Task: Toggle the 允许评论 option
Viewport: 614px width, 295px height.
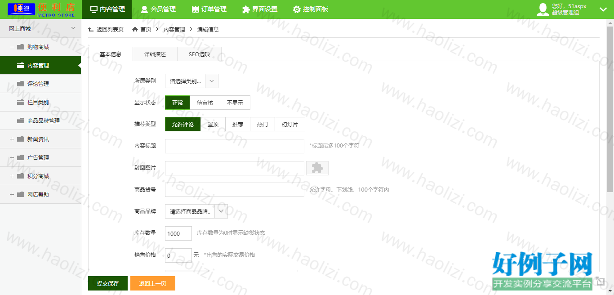Action: click(183, 124)
